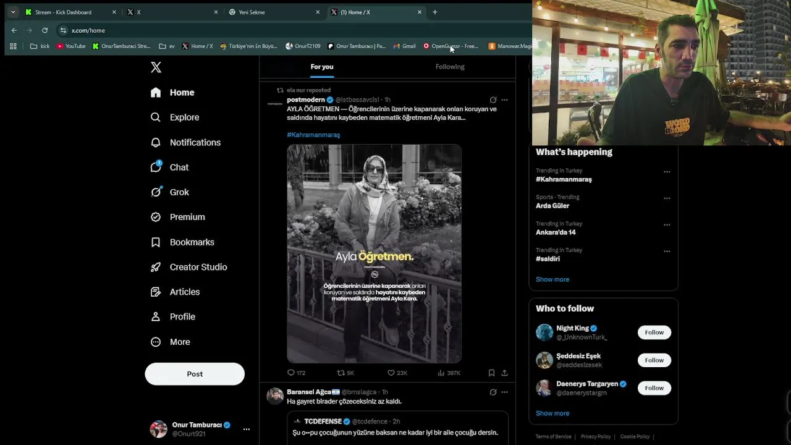Open the #Kahramanmaraş hashtag in post
791x445 pixels.
point(313,135)
